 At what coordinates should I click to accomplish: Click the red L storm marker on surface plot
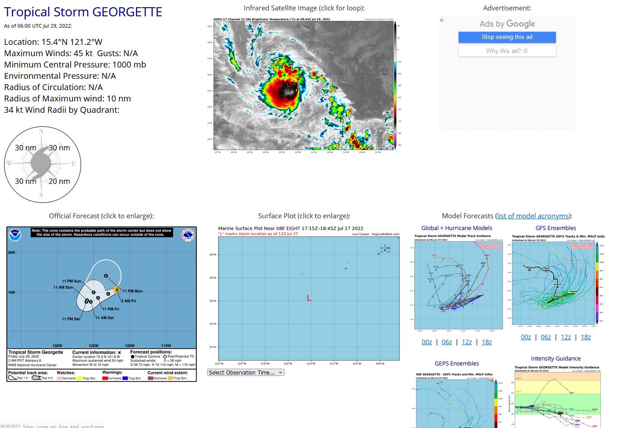pyautogui.click(x=309, y=298)
